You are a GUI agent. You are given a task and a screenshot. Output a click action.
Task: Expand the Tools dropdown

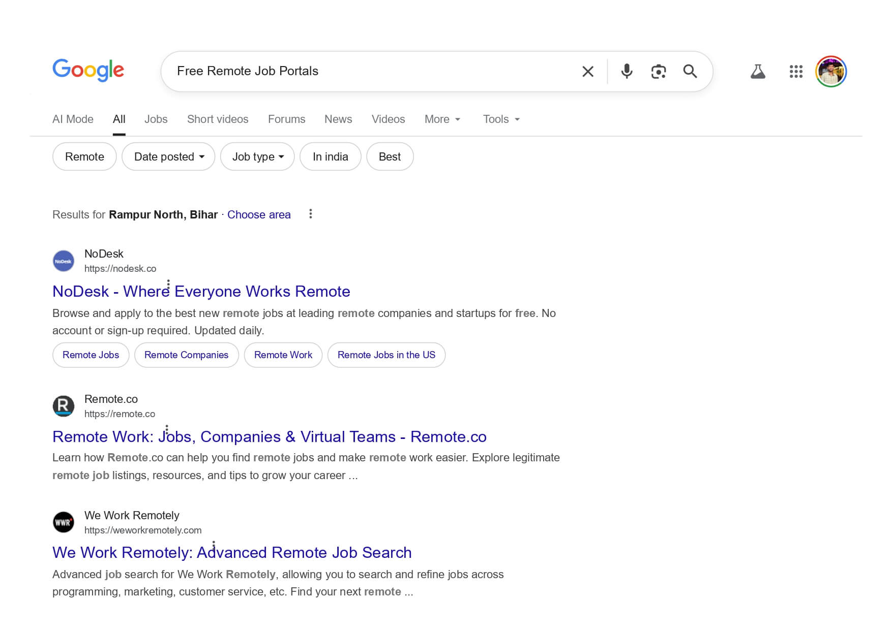tap(501, 119)
